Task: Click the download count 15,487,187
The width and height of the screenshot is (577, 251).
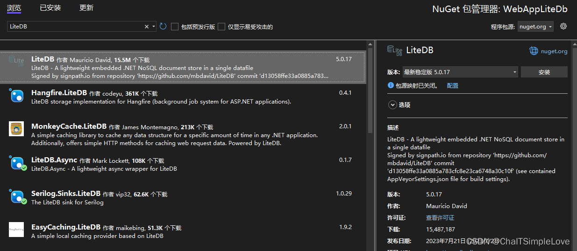Action: coord(441,230)
